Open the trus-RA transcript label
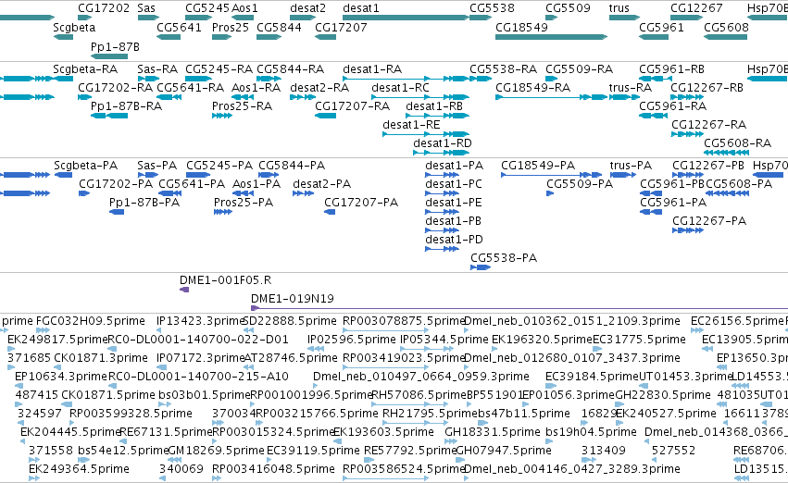Viewport: 788px width, 483px height. (x=631, y=88)
